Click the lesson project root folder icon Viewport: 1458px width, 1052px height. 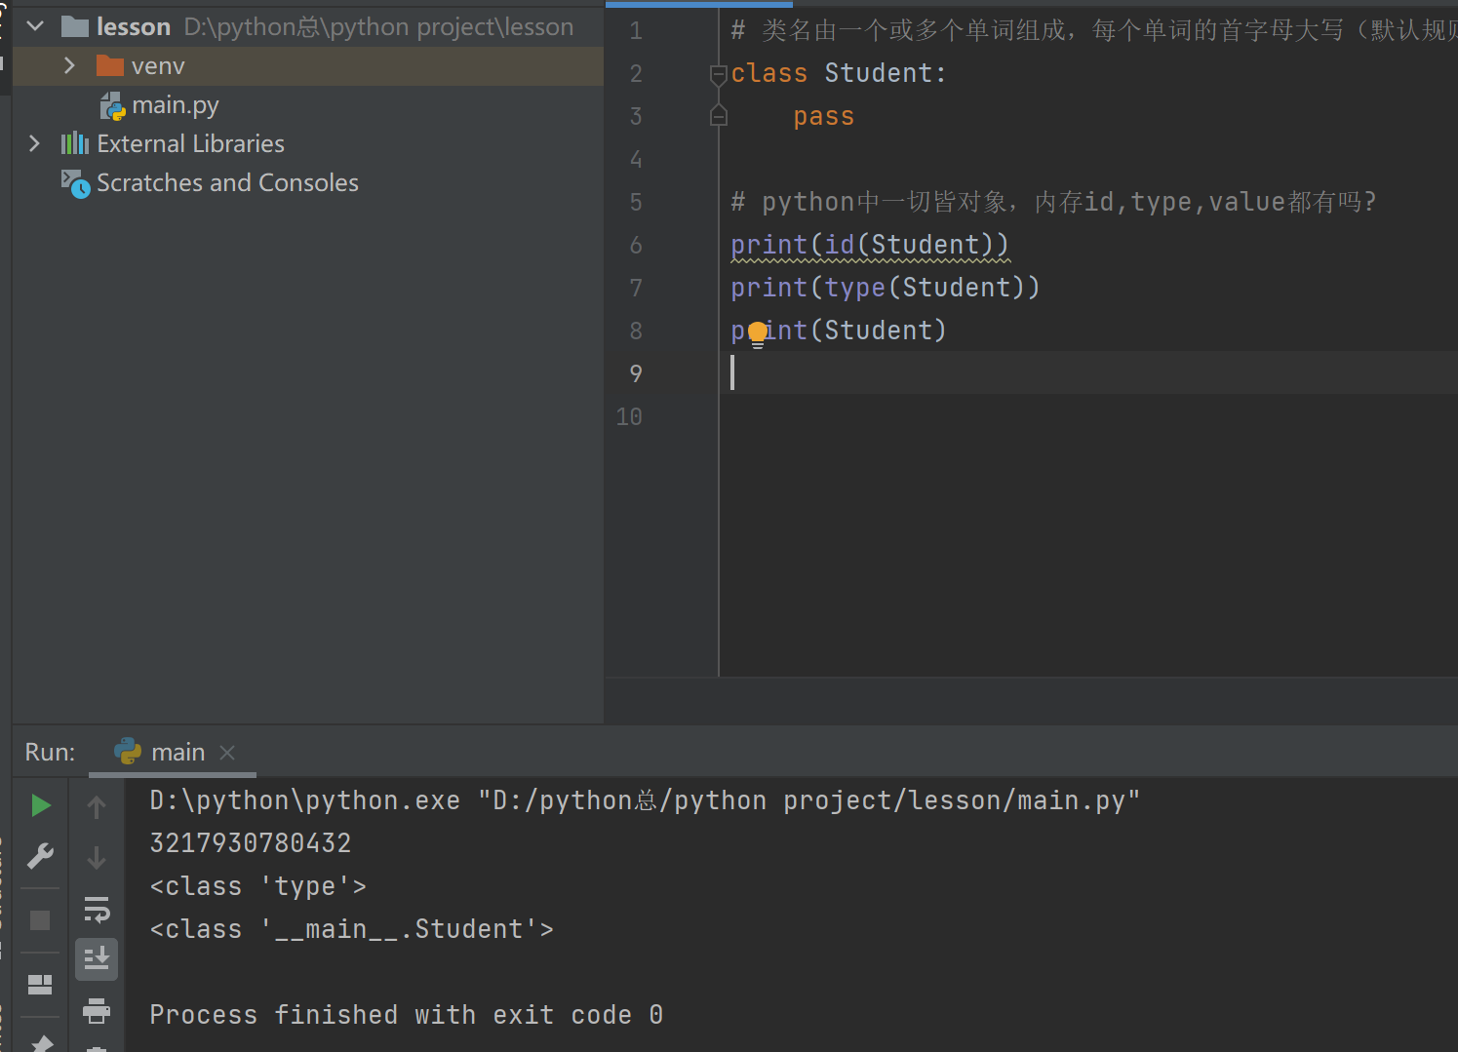75,26
